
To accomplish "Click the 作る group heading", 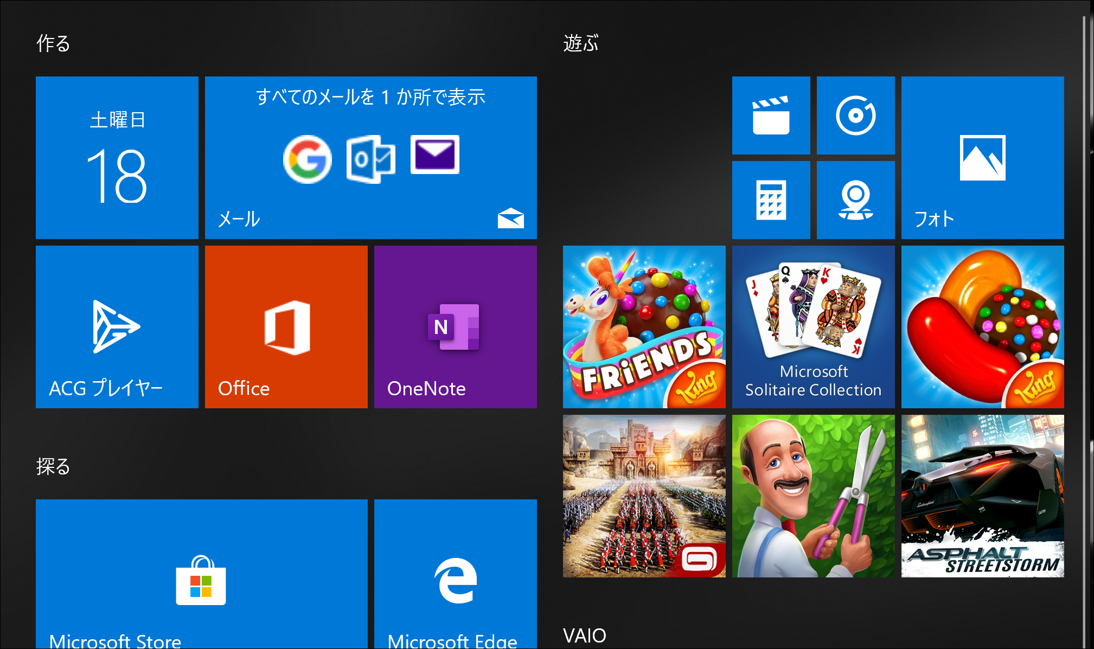I will click(x=53, y=43).
